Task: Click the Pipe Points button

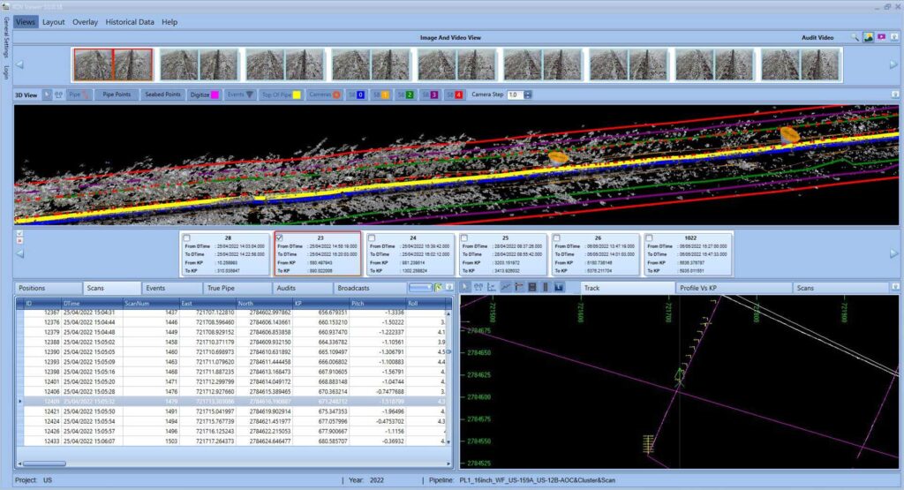Action: click(x=117, y=94)
